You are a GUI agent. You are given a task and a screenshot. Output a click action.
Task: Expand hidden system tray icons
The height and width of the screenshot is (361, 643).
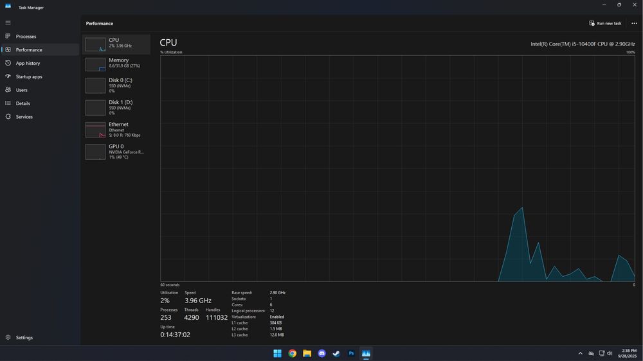point(580,353)
